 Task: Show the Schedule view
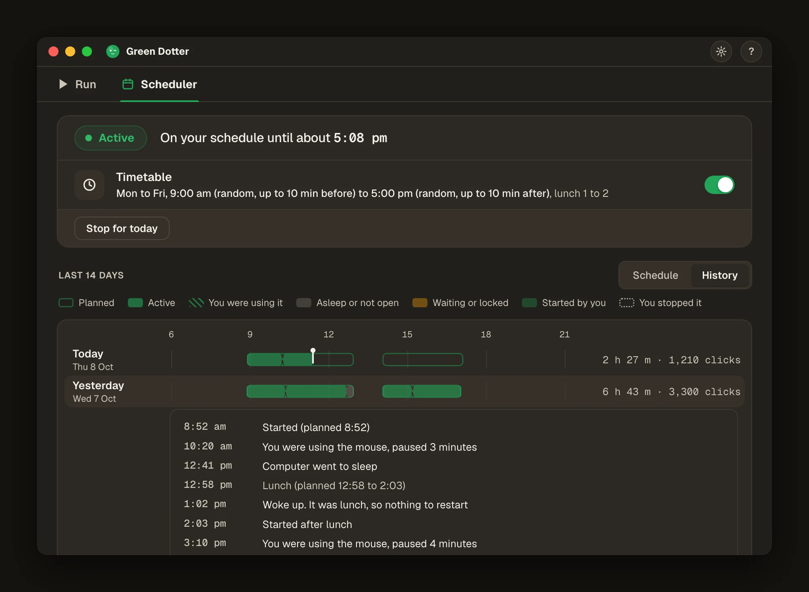pos(655,275)
